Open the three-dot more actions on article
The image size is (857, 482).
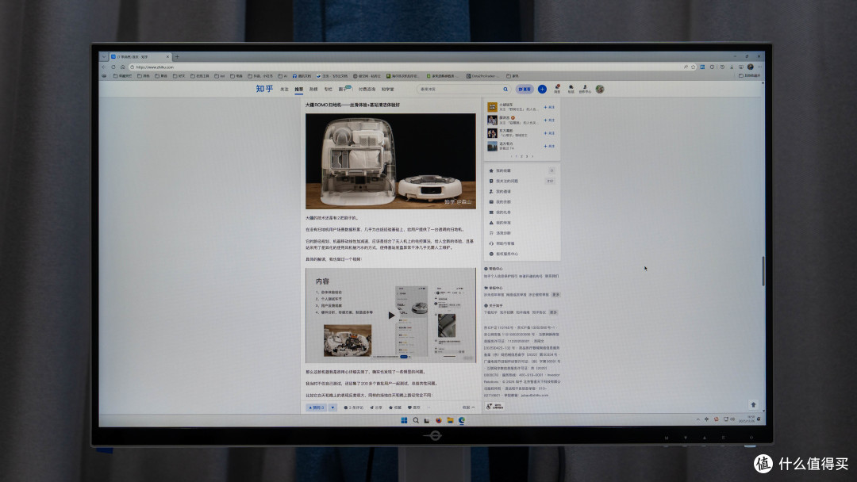[428, 407]
